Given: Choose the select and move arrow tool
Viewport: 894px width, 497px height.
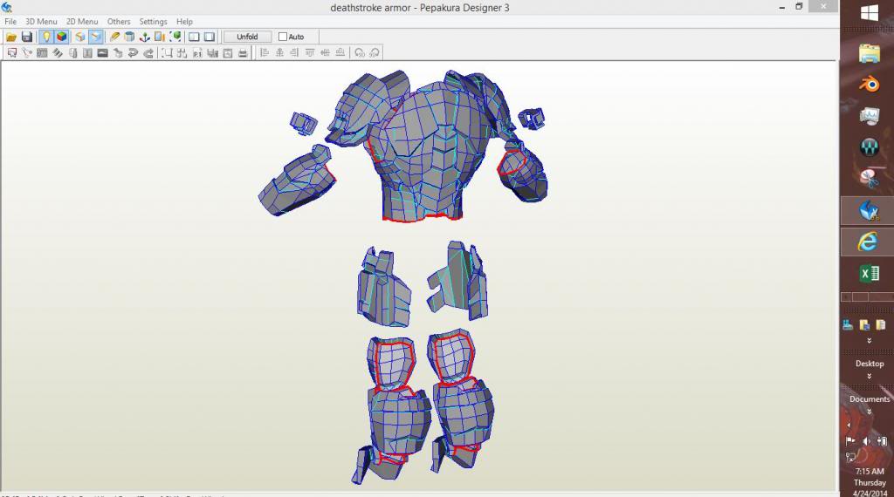Looking at the screenshot, I should (x=11, y=53).
